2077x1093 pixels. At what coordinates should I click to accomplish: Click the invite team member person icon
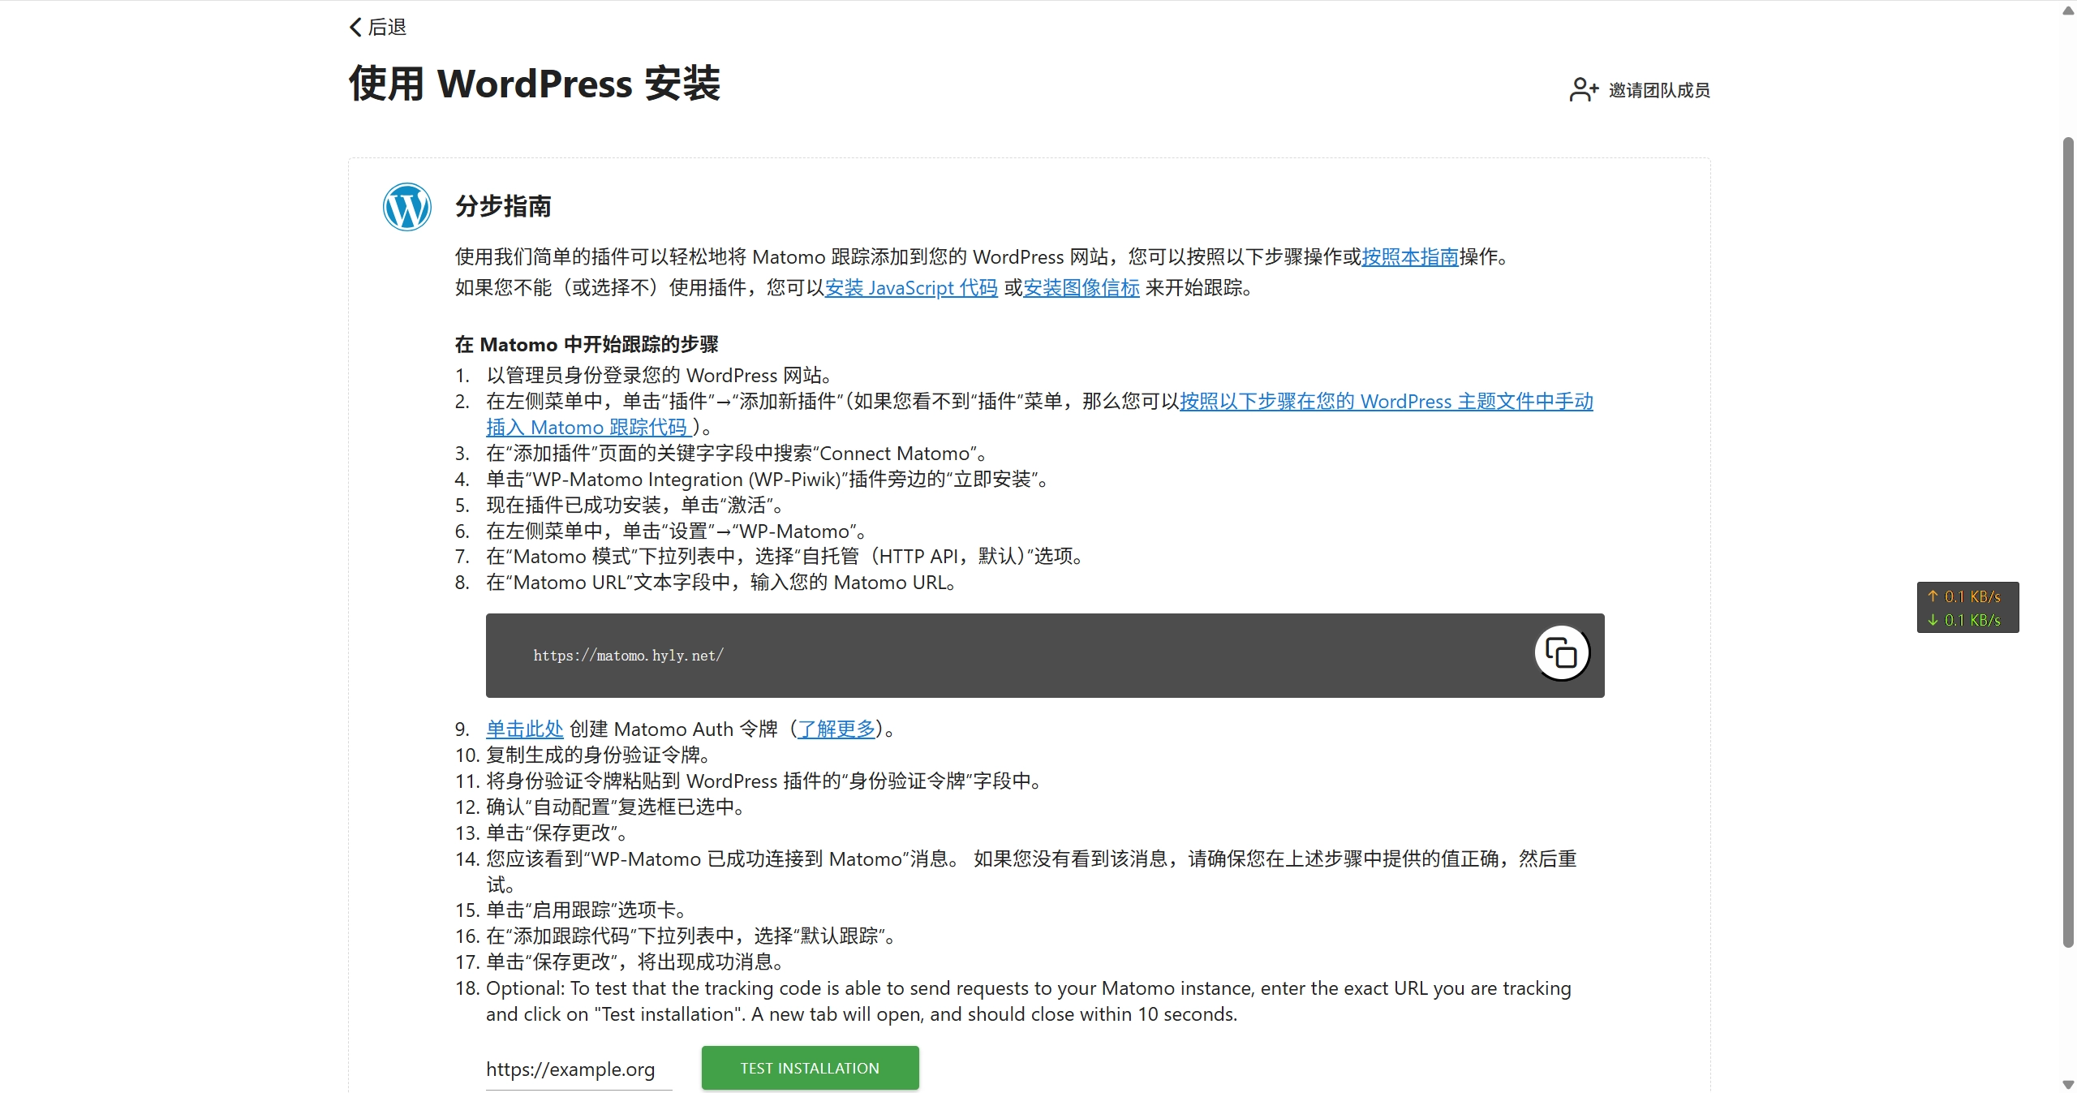(x=1584, y=89)
